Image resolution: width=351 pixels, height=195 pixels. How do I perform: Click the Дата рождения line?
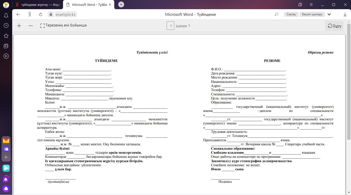249,73
